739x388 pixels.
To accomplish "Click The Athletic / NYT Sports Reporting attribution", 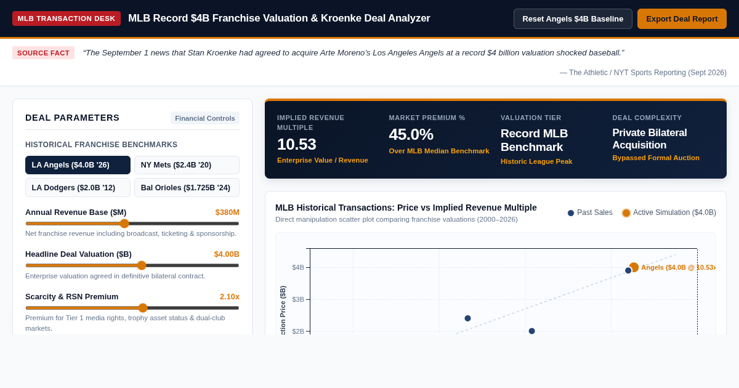I will (x=643, y=73).
